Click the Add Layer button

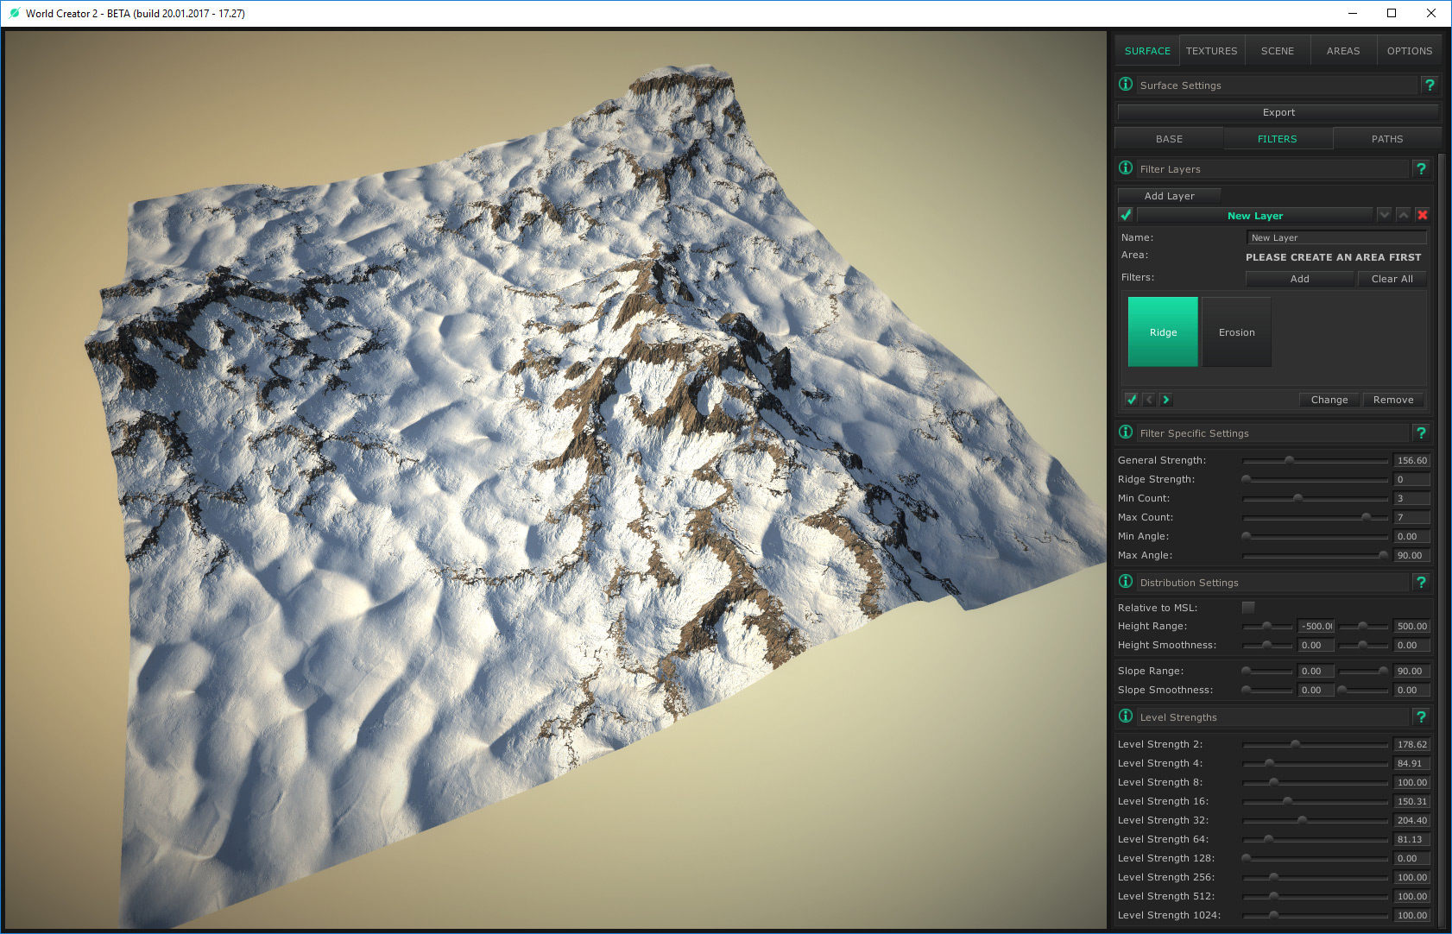(1170, 196)
